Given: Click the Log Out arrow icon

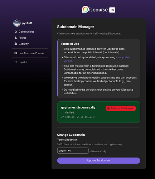Looking at the screenshot, I should [16, 62].
